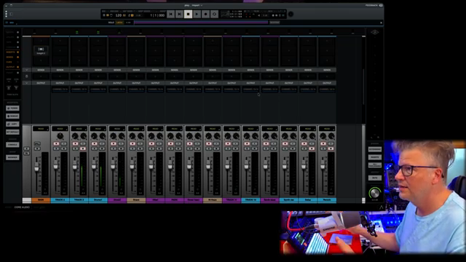Screen dimensions: 466x262
Task: Click the Skip to End transport button
Action: (x=179, y=14)
